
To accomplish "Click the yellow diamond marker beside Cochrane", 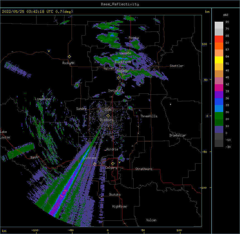I will tap(95, 164).
